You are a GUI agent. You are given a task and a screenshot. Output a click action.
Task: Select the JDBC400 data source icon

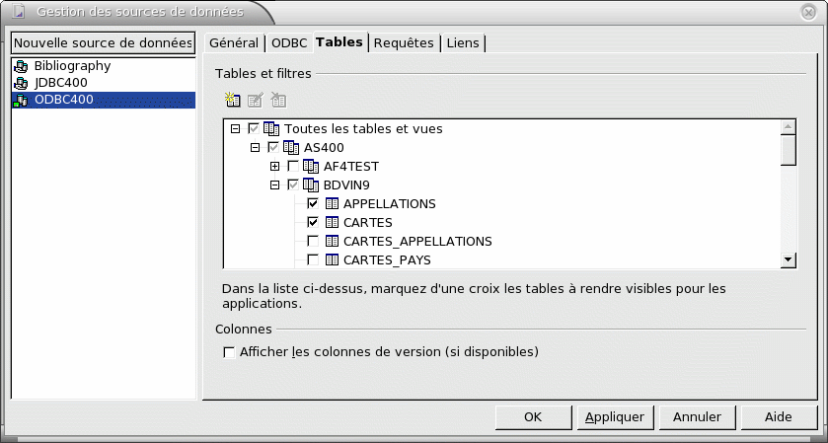click(21, 84)
